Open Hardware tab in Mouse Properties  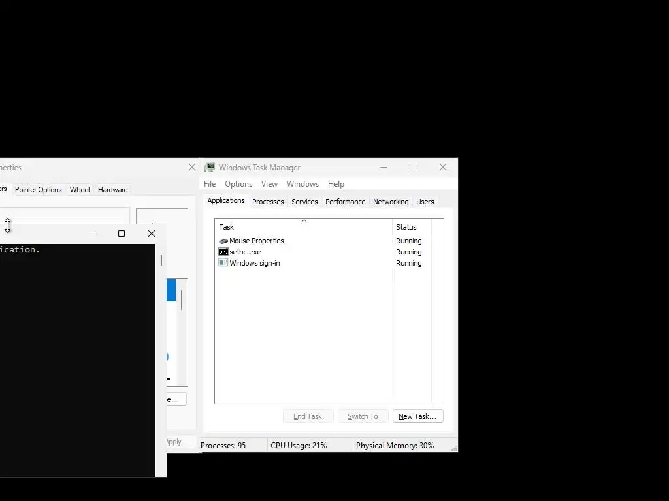tap(112, 190)
